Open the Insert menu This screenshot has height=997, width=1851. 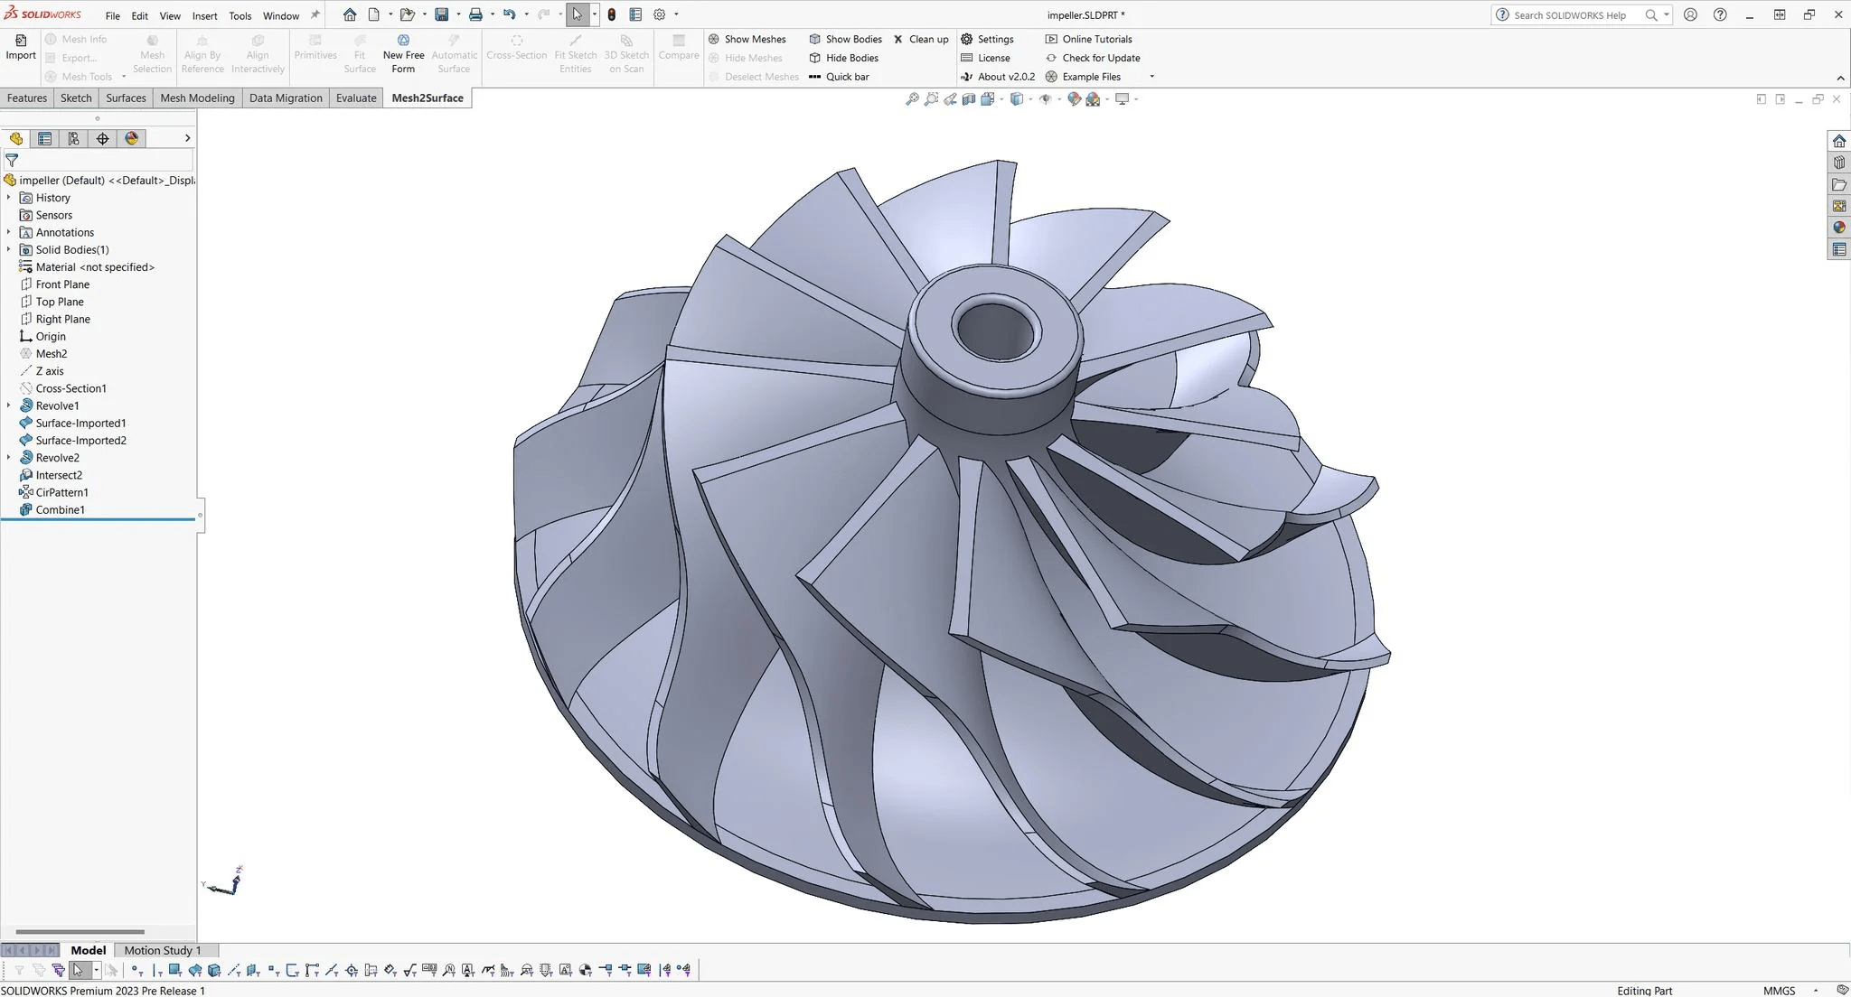(x=205, y=14)
